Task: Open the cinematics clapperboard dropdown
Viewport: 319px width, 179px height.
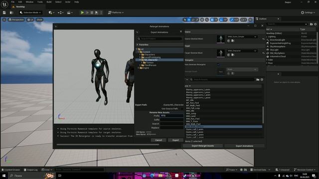Action: [70, 12]
